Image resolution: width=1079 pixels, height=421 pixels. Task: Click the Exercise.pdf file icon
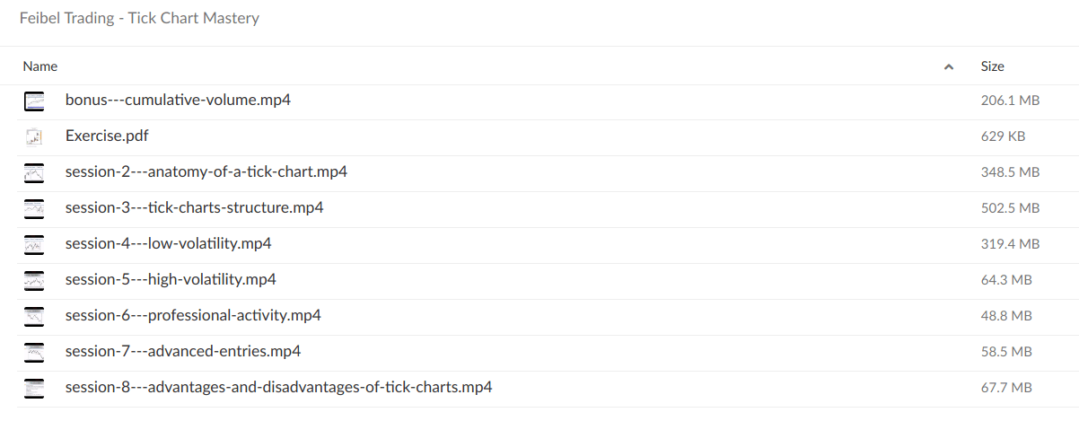pos(34,136)
